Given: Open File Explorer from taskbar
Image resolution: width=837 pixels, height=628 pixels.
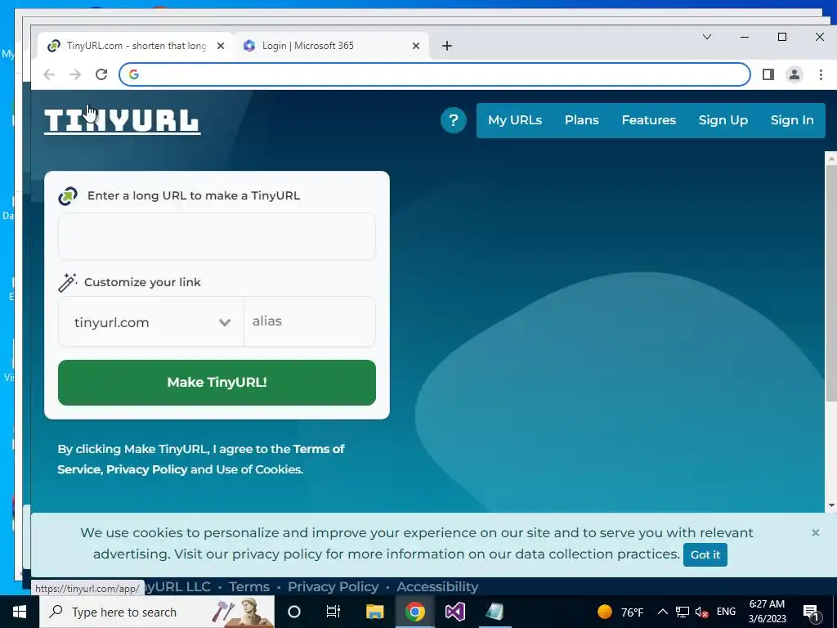Looking at the screenshot, I should click(374, 612).
